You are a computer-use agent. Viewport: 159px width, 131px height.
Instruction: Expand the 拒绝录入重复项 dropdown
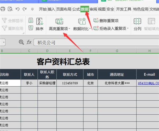tap(128, 29)
